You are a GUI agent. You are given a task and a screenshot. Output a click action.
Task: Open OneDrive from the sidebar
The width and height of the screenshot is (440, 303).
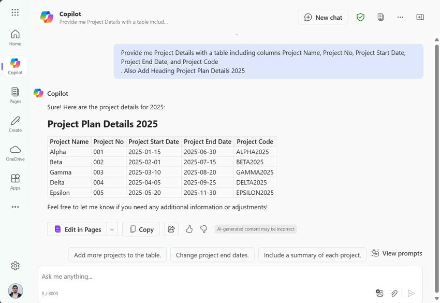pyautogui.click(x=15, y=153)
